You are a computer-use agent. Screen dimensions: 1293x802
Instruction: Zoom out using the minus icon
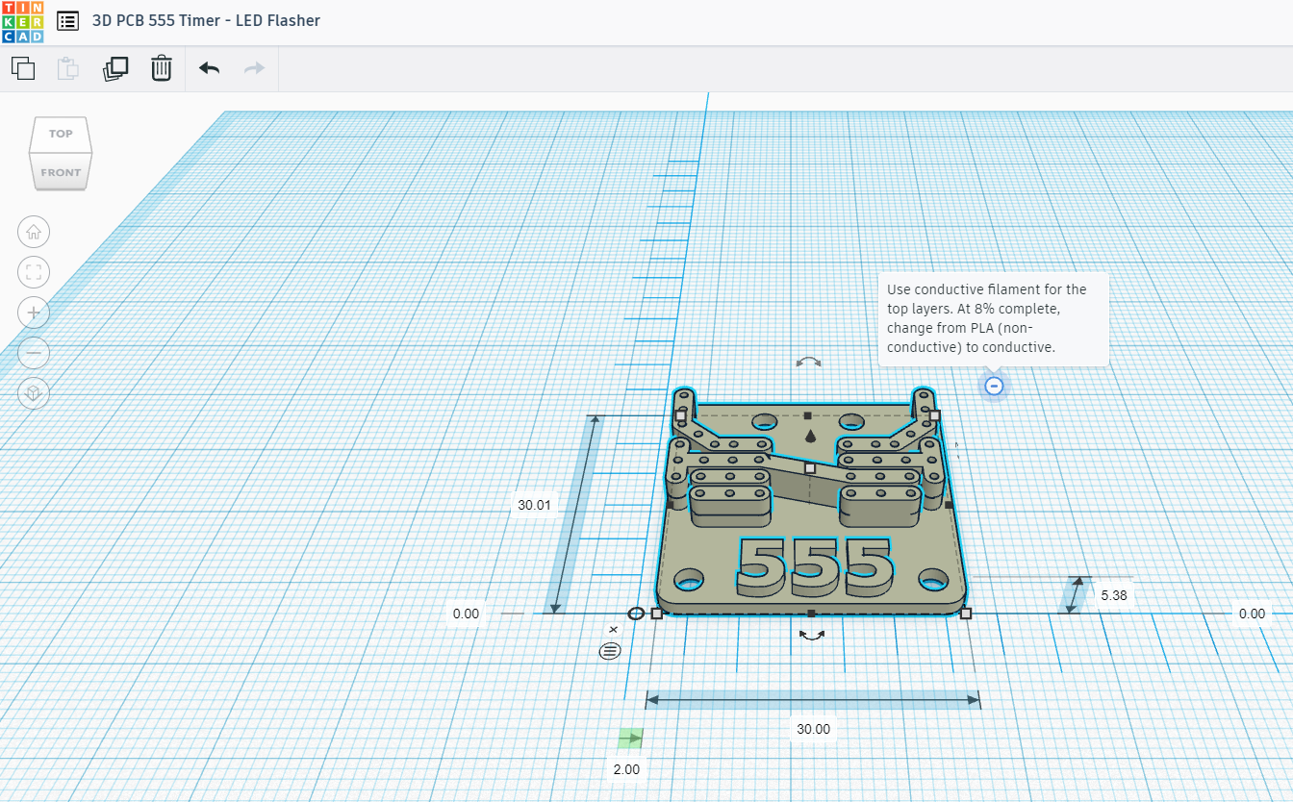coord(33,353)
